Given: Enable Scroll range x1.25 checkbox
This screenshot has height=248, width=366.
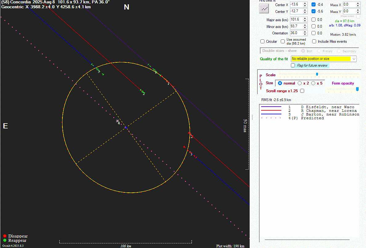Looking at the screenshot, I should [x=302, y=91].
